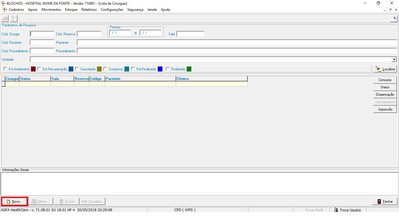Focus the Cód. Reserva input field
399x224 pixels.
89,34
